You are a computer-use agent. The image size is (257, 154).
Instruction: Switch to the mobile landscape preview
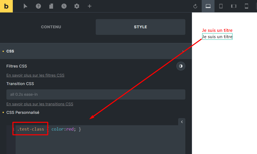point(233,6)
